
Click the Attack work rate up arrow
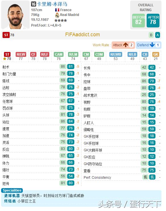126,45
